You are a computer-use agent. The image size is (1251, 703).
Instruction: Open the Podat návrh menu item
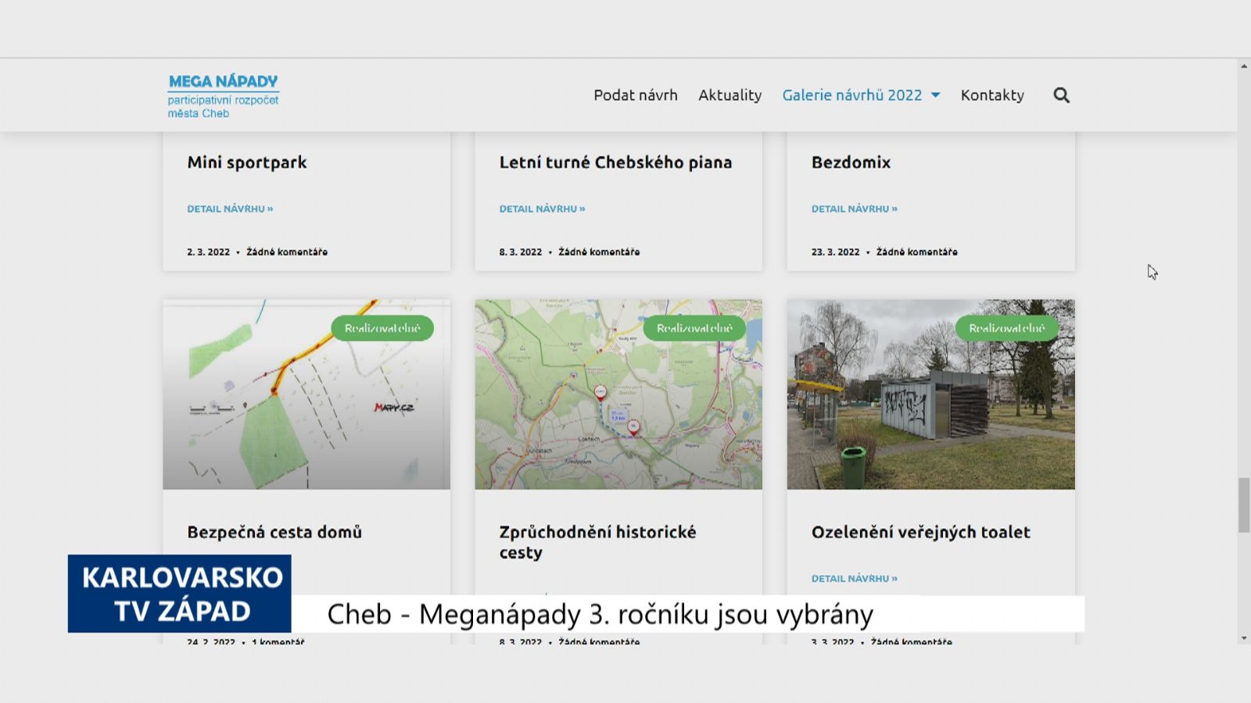[x=636, y=95]
